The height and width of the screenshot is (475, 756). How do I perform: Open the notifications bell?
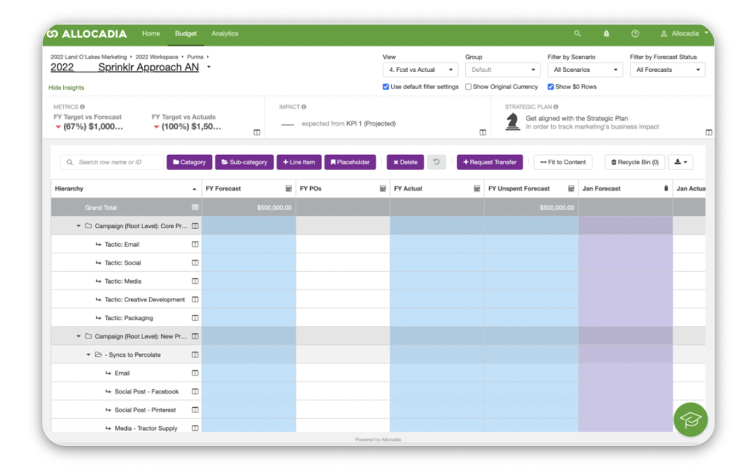606,34
